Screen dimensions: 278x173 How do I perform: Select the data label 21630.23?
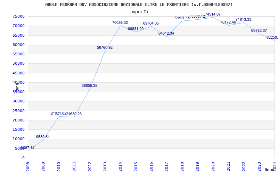[x=74, y=114]
